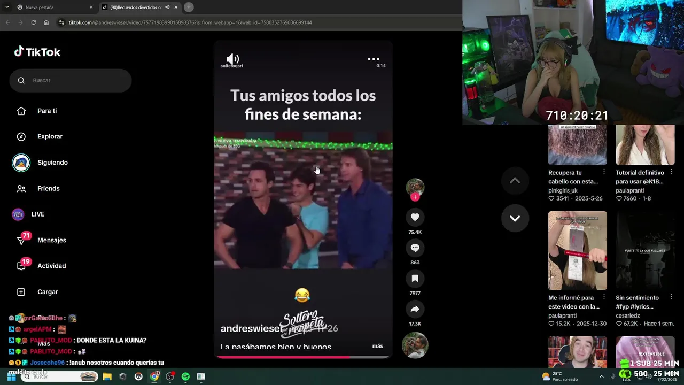The width and height of the screenshot is (684, 385).
Task: Open the pinkgirls_uk profile
Action: [x=563, y=190]
